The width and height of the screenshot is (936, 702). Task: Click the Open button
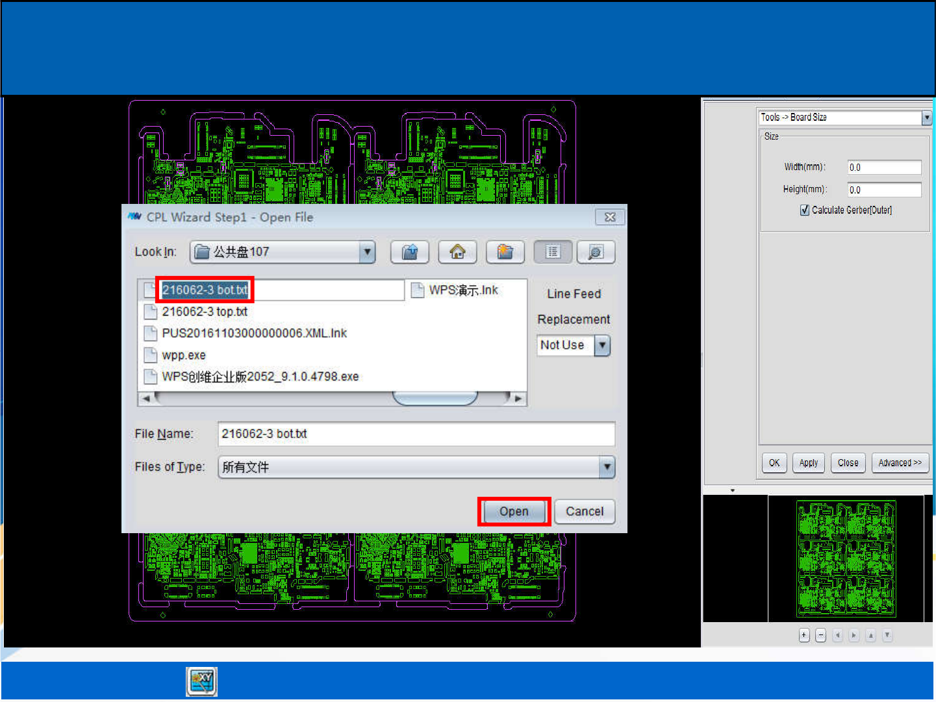(514, 512)
